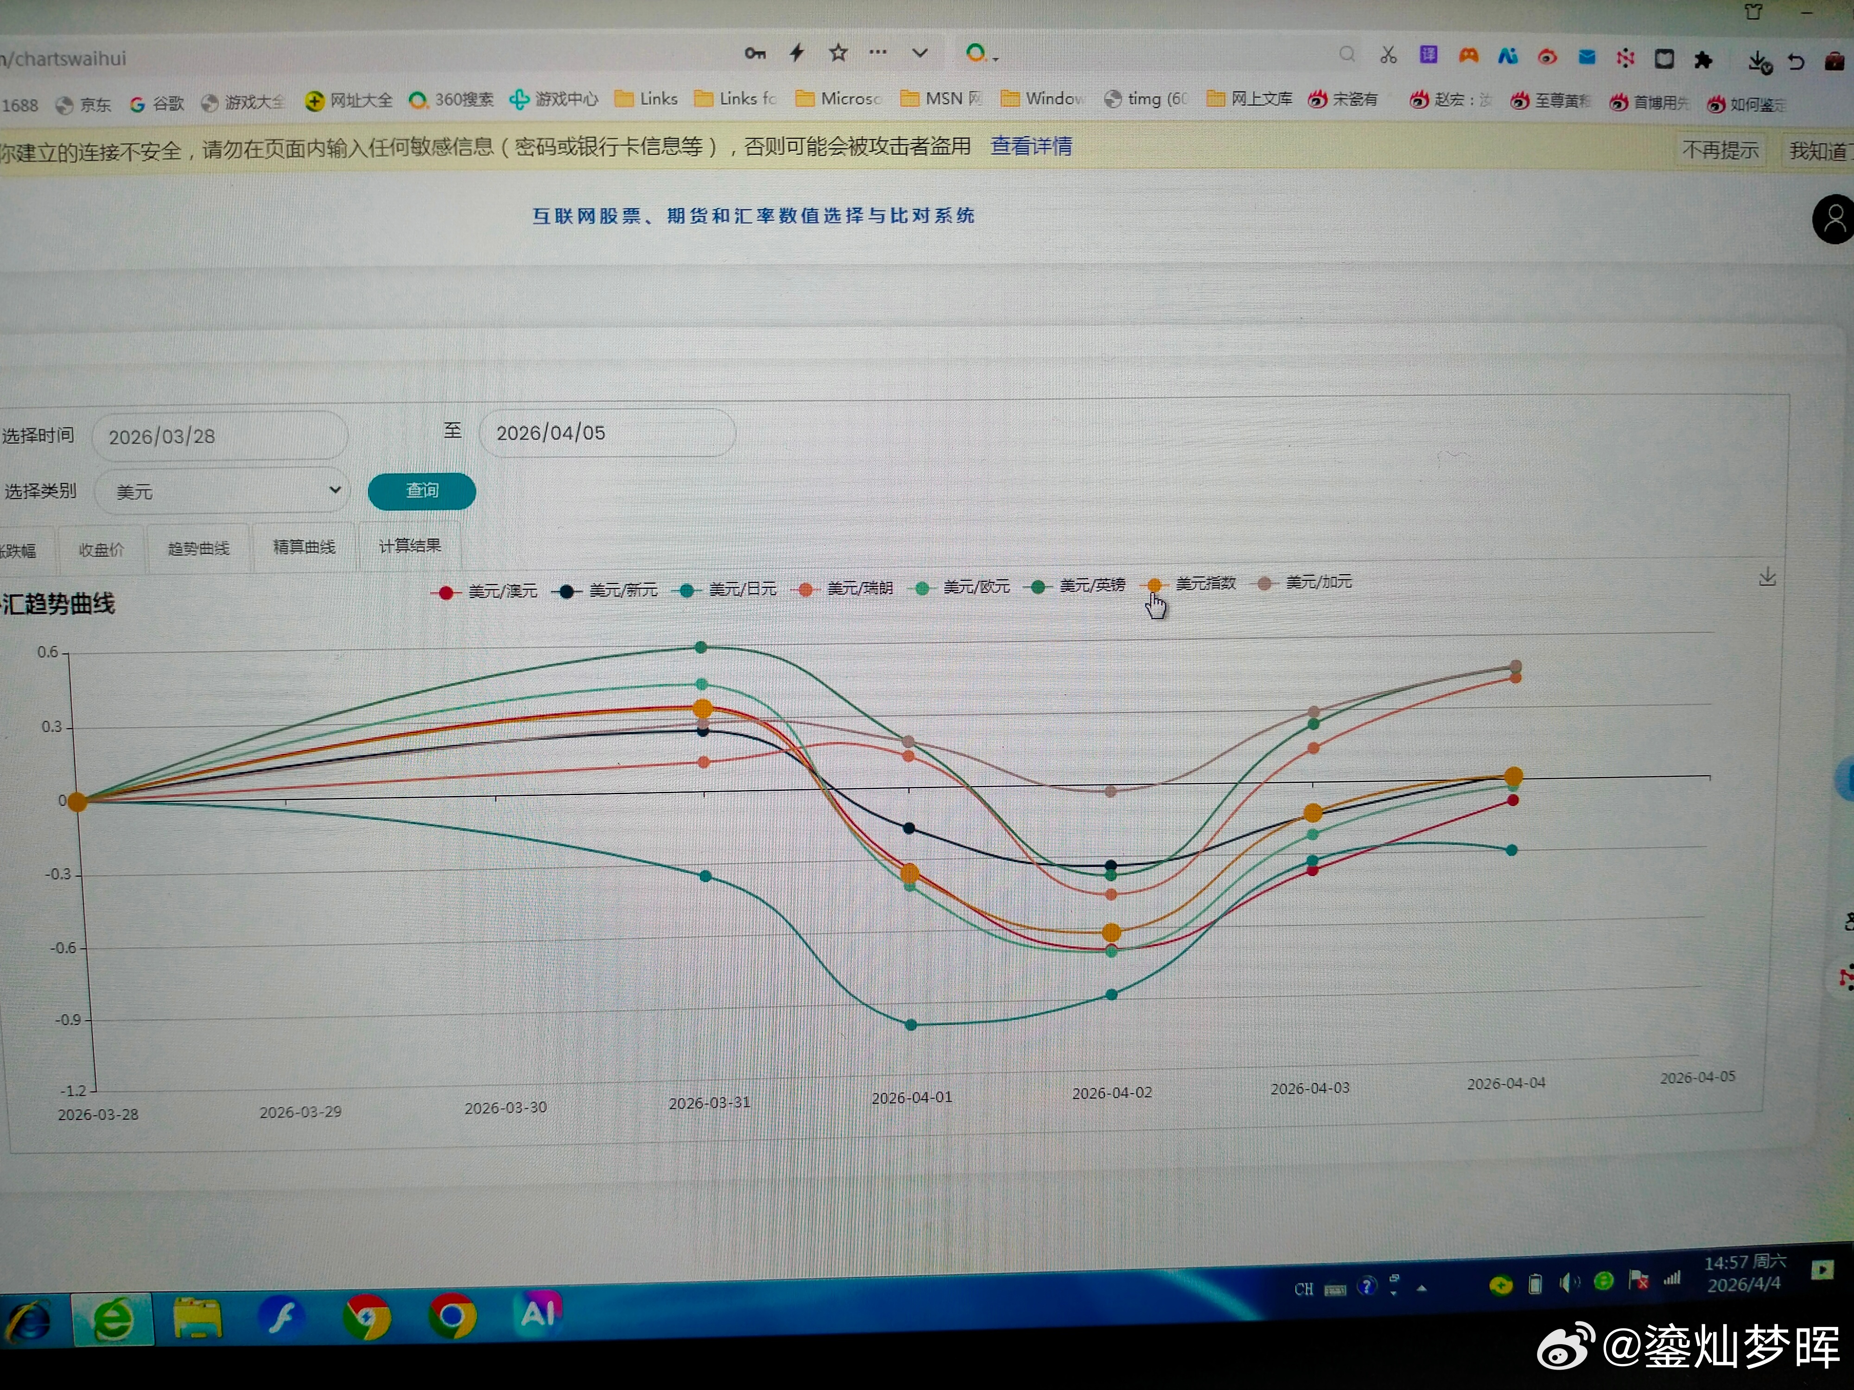The image size is (1854, 1390).
Task: Expand the address bar chevron dropdown
Action: (920, 54)
